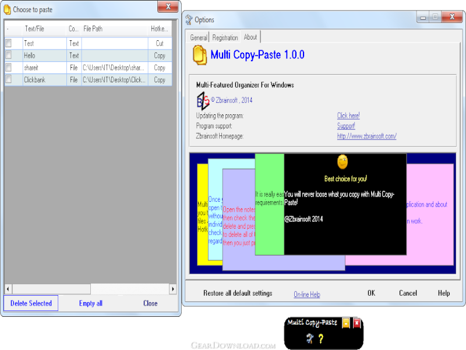Click the black 'Best choice for you!' slide

click(345, 204)
